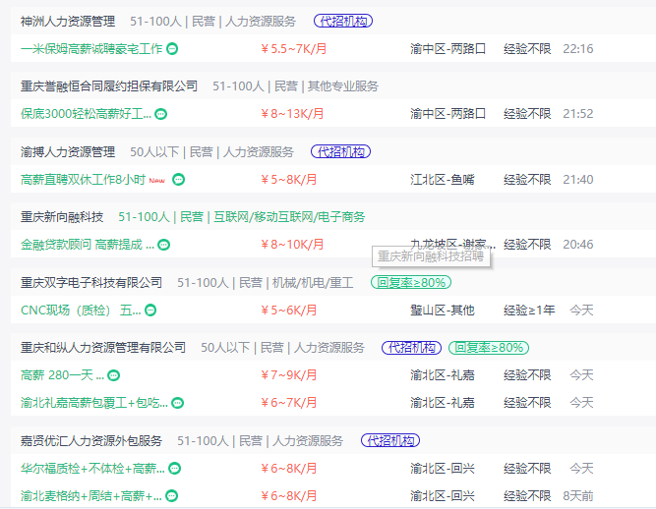Open job 金融贷款顾问 高薪提成

click(88, 245)
